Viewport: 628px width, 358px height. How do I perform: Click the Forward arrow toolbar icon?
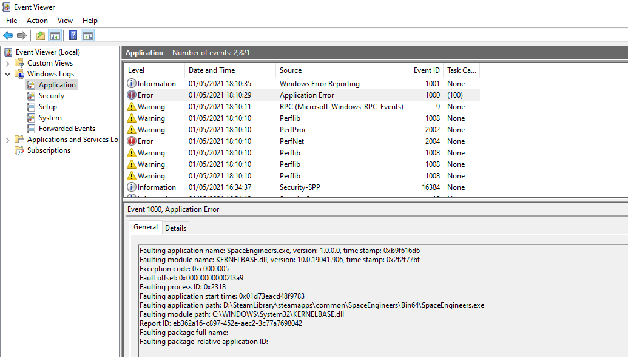pyautogui.click(x=22, y=36)
